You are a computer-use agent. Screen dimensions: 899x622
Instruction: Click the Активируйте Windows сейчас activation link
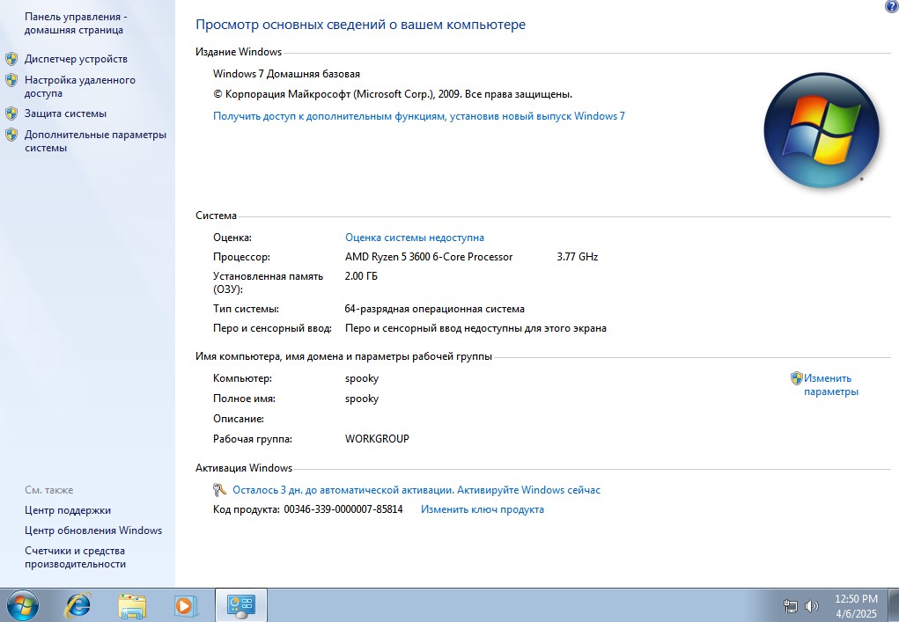[x=416, y=490]
